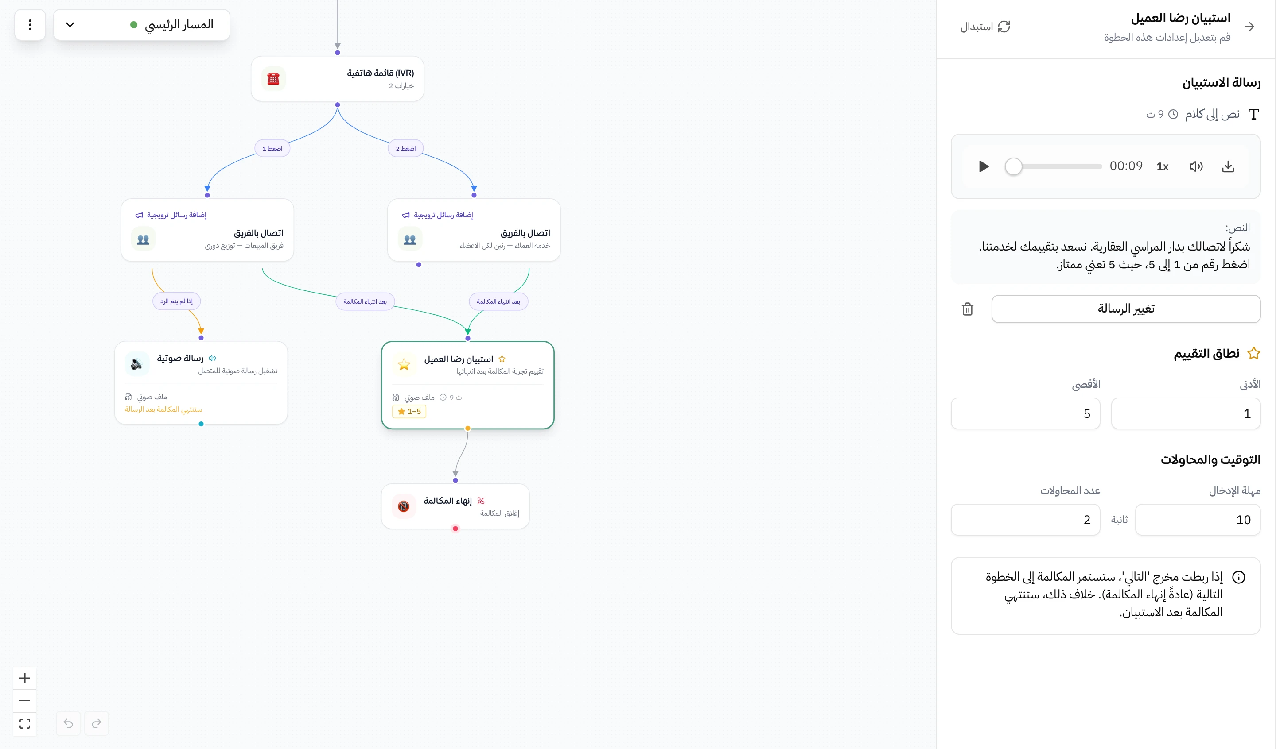Edit the input timeout seconds field
Screen dimensions: 1276x749
1198,520
